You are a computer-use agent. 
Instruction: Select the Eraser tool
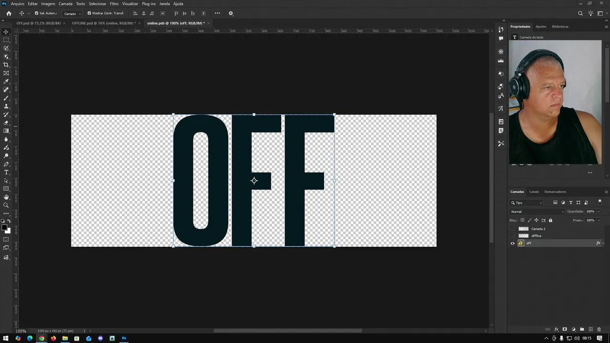tap(6, 123)
